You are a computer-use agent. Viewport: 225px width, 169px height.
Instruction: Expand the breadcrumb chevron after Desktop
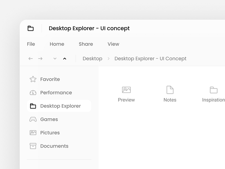108,59
